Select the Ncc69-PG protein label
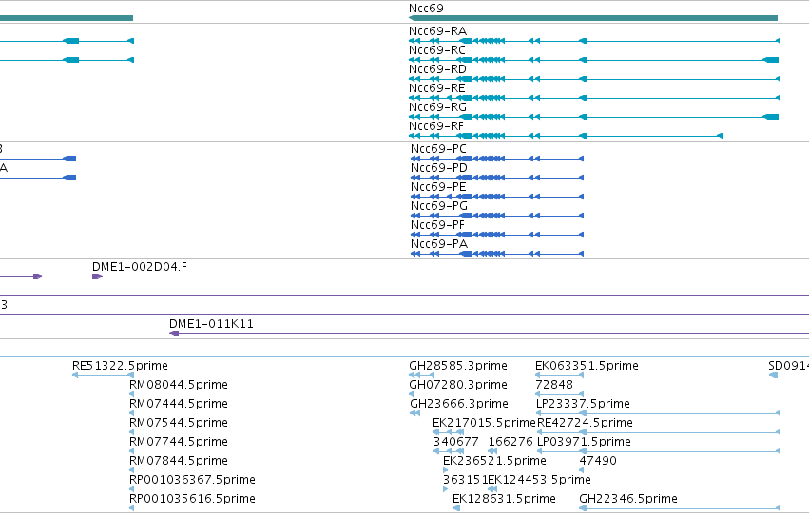This screenshot has height=513, width=809. click(438, 206)
